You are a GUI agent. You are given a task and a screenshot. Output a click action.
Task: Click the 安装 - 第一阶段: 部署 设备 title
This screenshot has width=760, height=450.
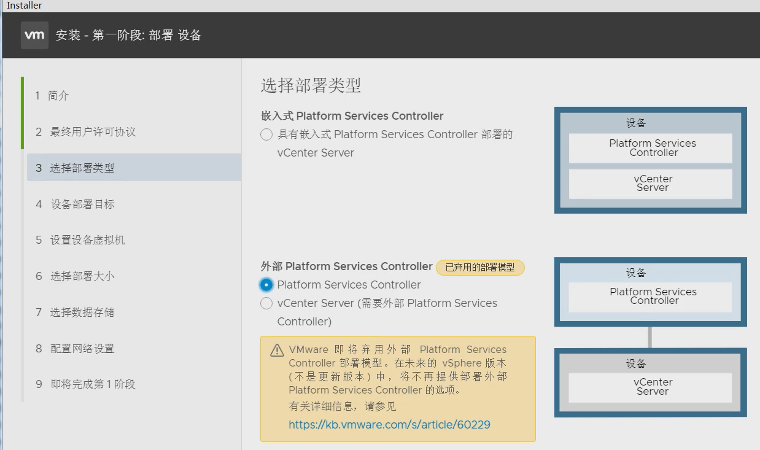(128, 35)
